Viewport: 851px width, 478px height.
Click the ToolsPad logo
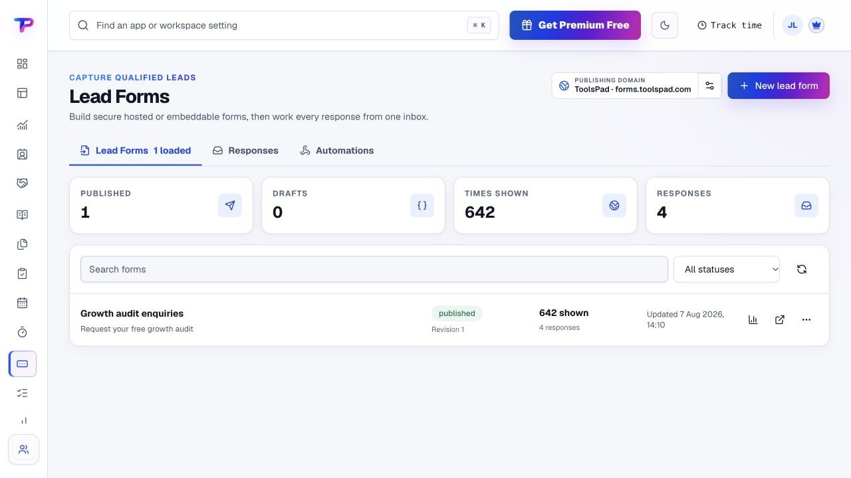(x=23, y=25)
